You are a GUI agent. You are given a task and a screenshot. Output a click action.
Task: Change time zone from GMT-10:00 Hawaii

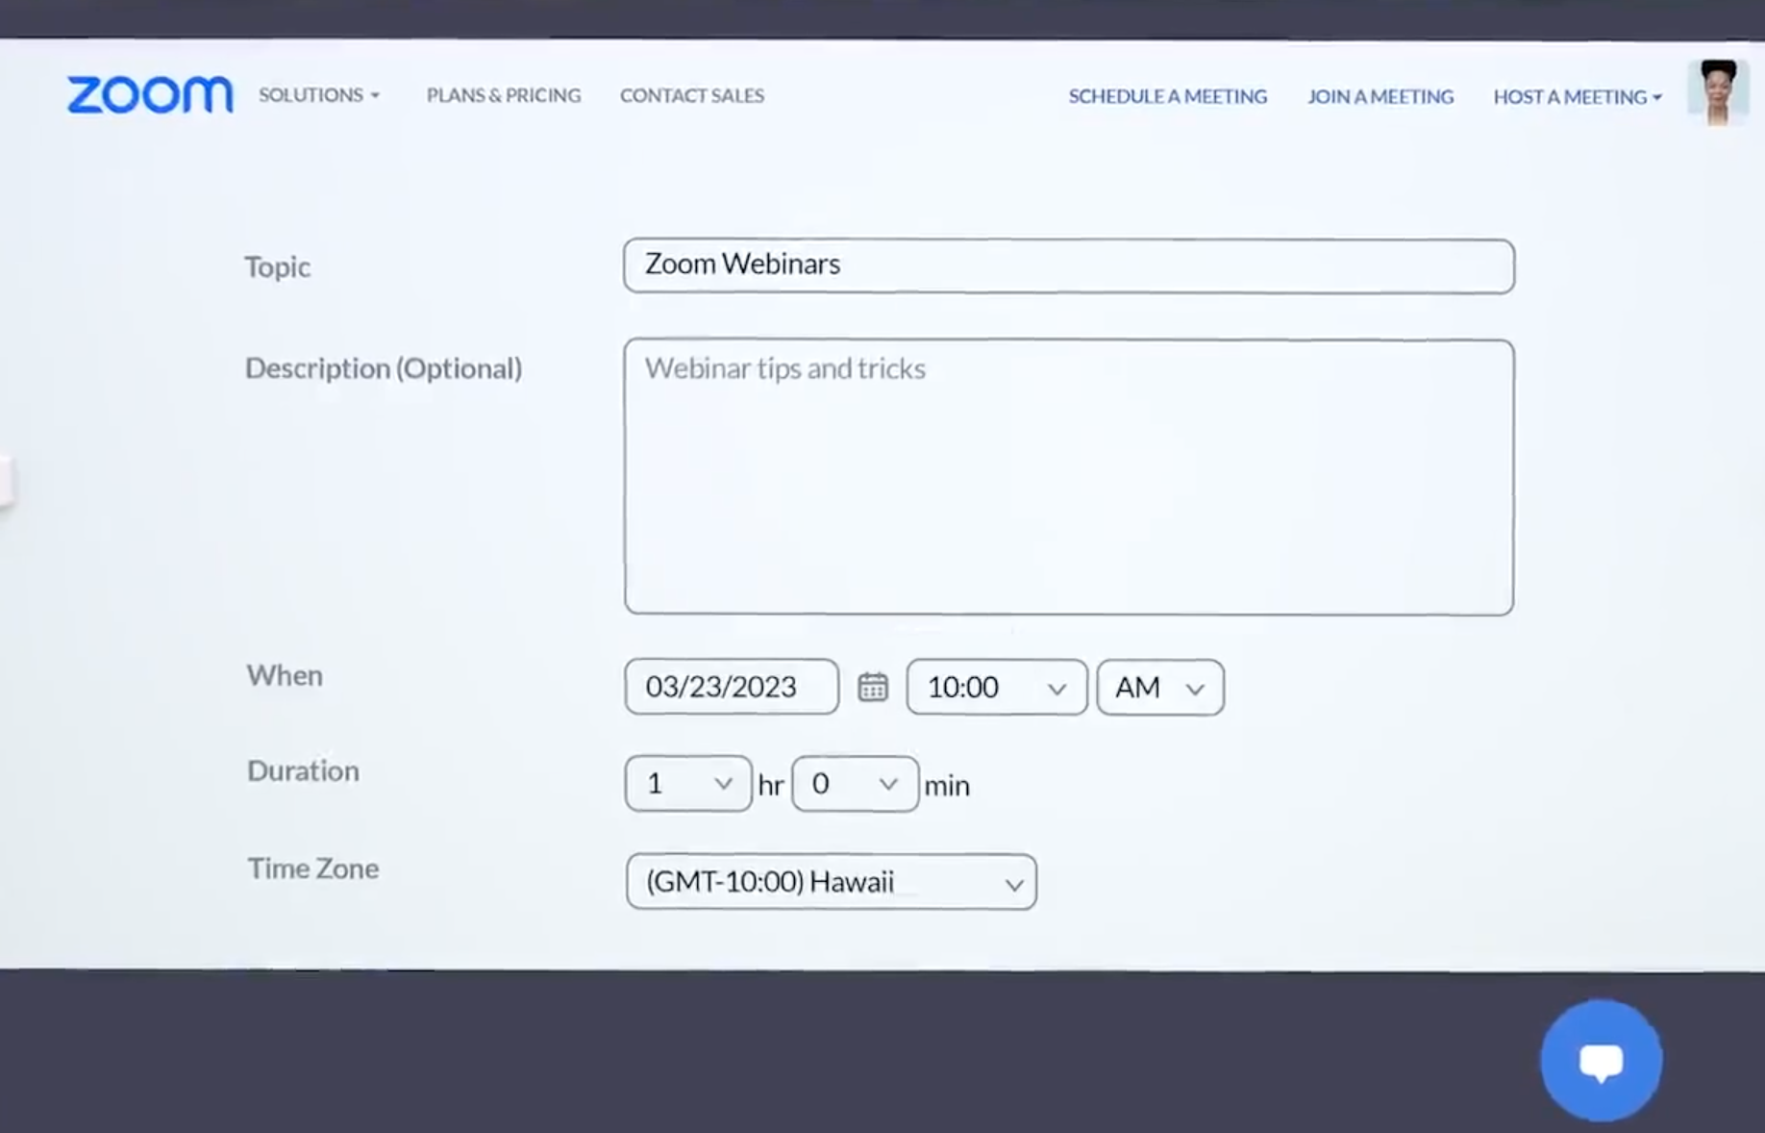pyautogui.click(x=831, y=882)
